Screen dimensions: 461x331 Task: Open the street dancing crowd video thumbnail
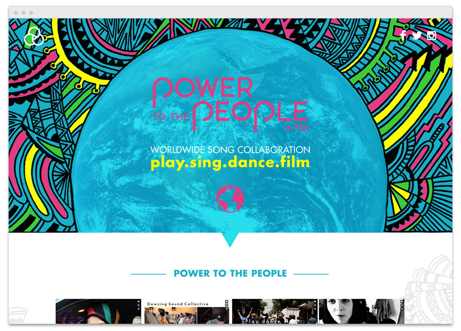click(x=275, y=311)
